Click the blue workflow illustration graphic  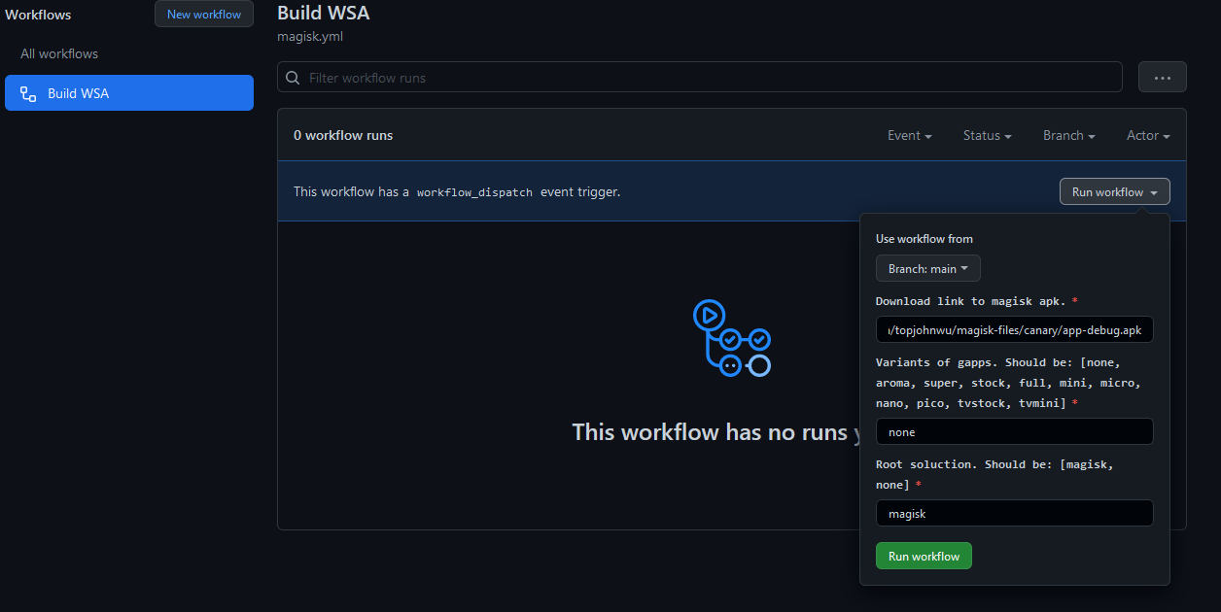[x=731, y=338]
